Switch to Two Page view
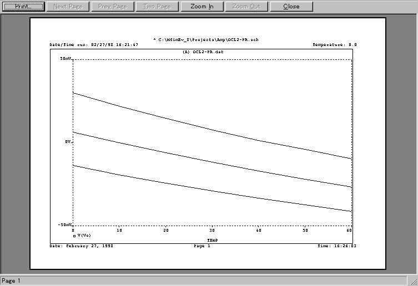The width and height of the screenshot is (418, 286). point(157,7)
